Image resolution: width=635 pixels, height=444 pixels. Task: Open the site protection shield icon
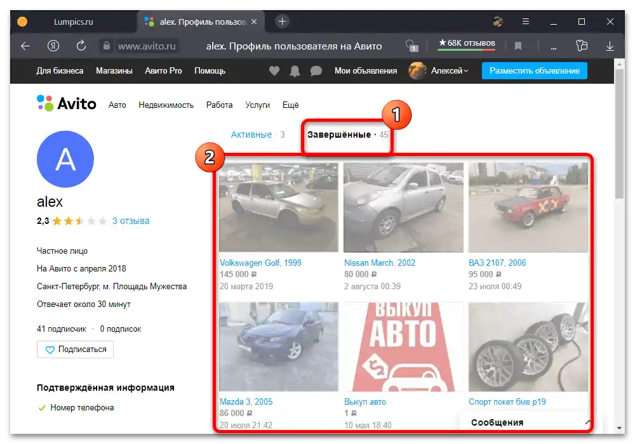(x=411, y=46)
